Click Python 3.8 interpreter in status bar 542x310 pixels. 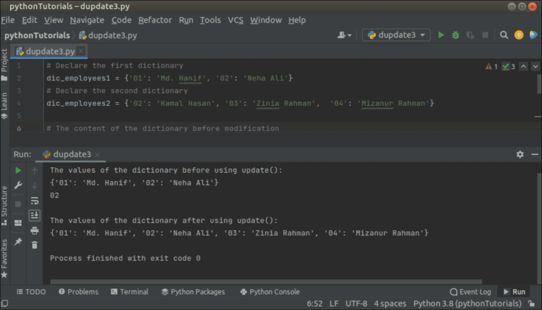(467, 304)
